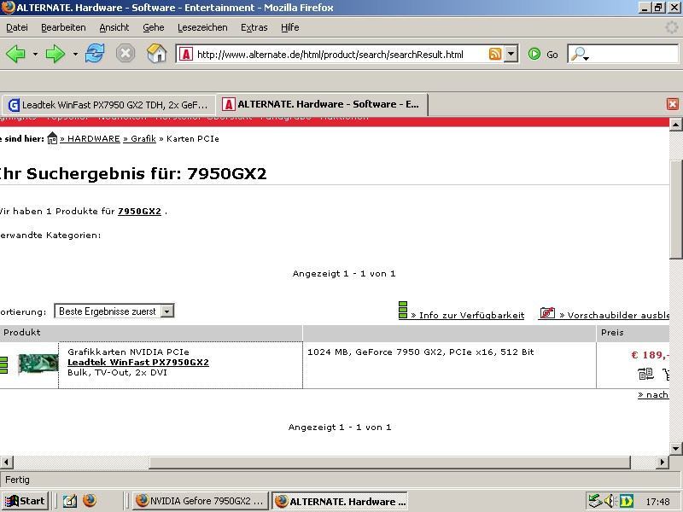
Task: Click the address bar URL field
Action: [340, 55]
